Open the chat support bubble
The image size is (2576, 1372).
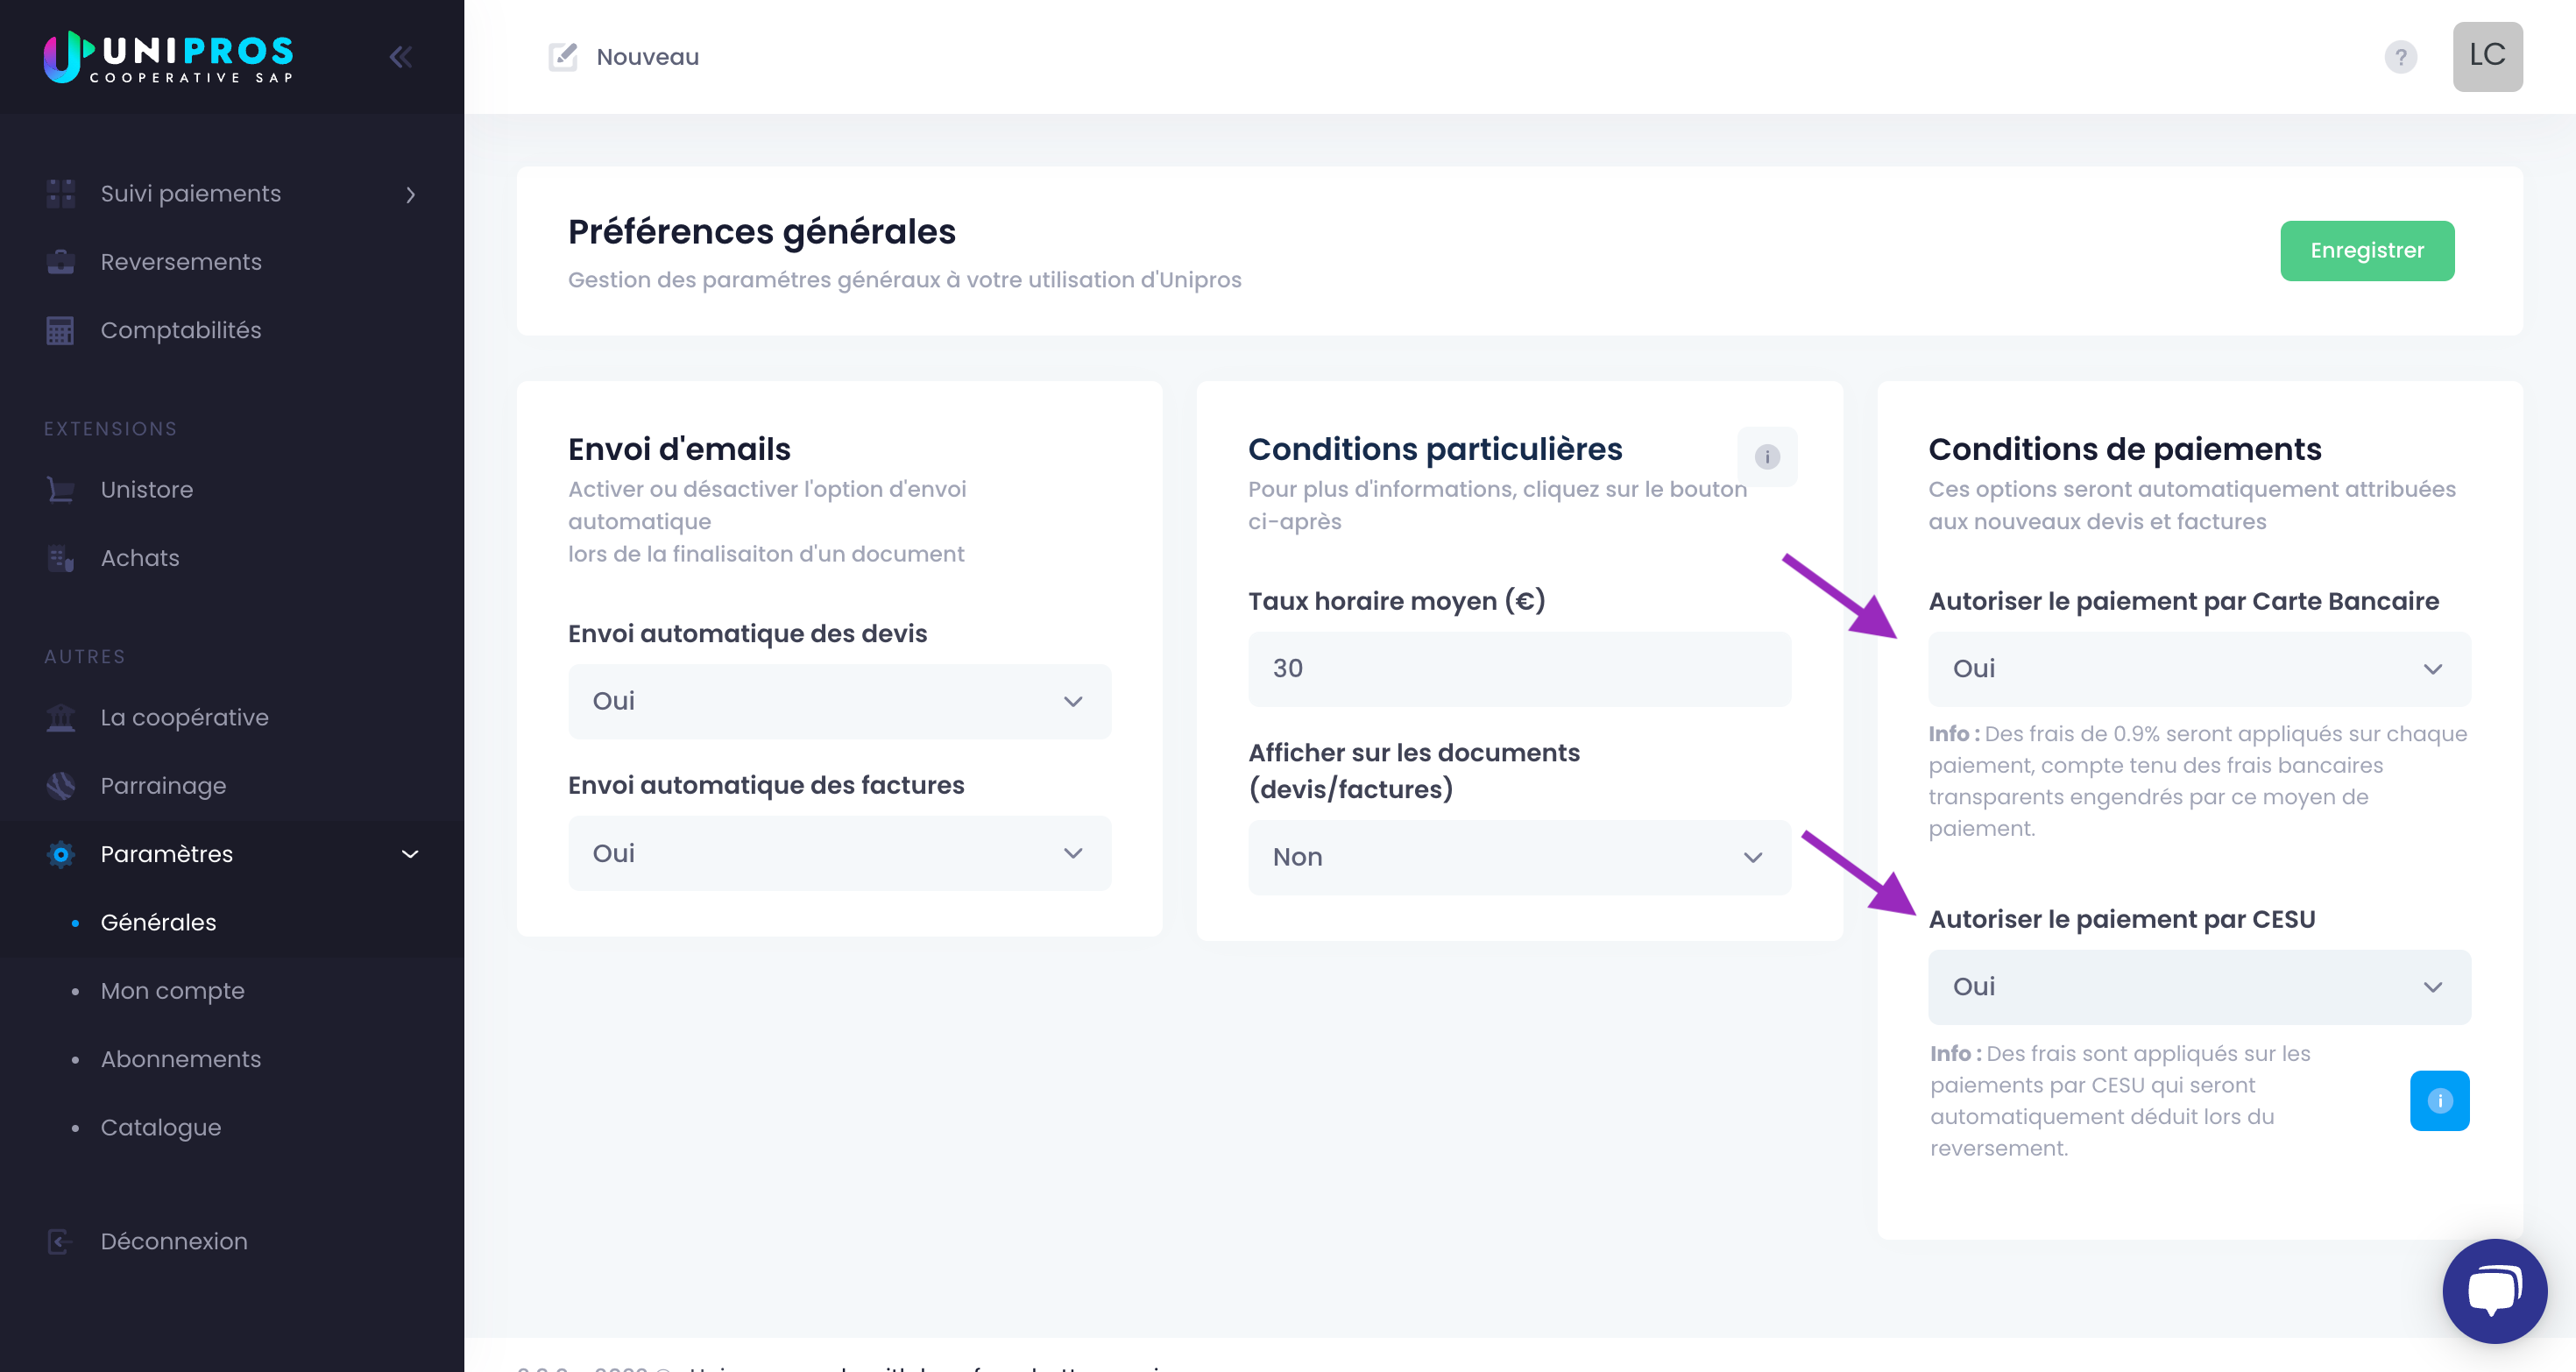click(x=2494, y=1290)
